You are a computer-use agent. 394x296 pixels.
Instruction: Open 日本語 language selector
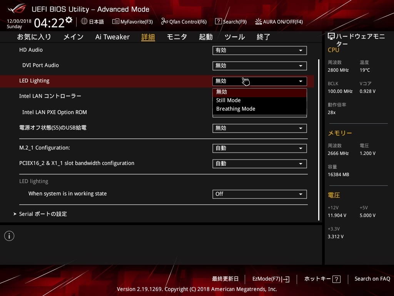[x=92, y=22]
